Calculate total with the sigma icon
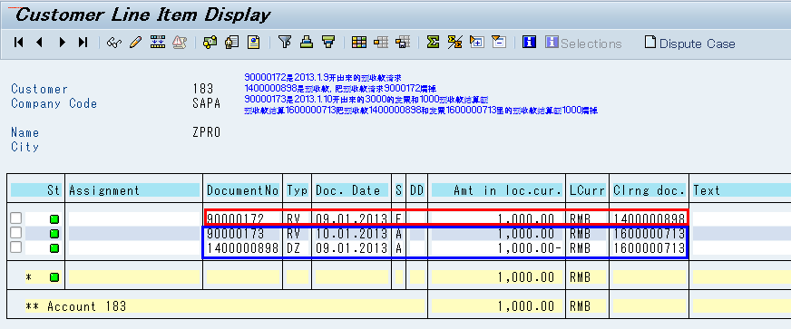Viewport: 791px width, 329px height. 433,43
